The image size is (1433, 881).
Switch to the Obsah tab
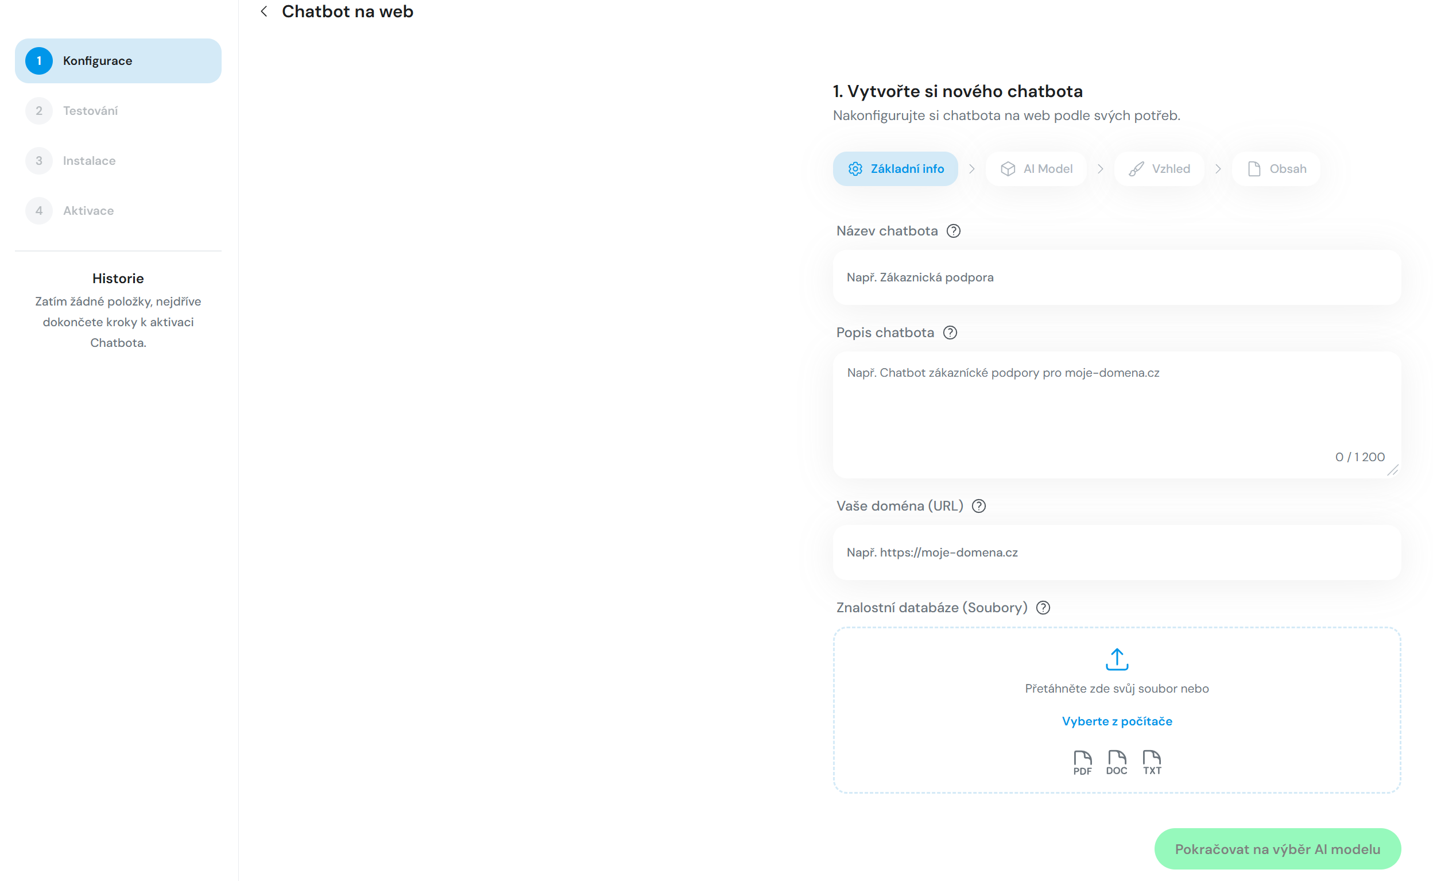click(x=1276, y=169)
